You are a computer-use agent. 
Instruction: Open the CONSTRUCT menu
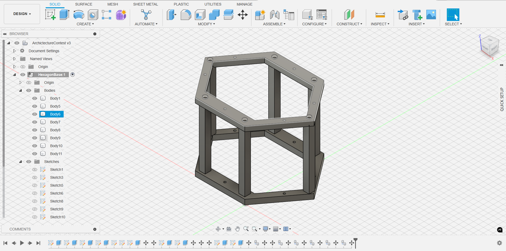click(x=349, y=24)
